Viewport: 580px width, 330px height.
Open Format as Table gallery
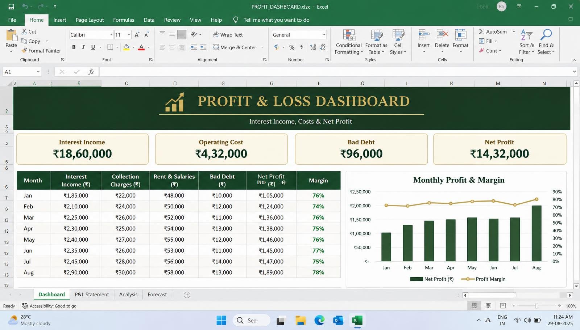pyautogui.click(x=376, y=42)
